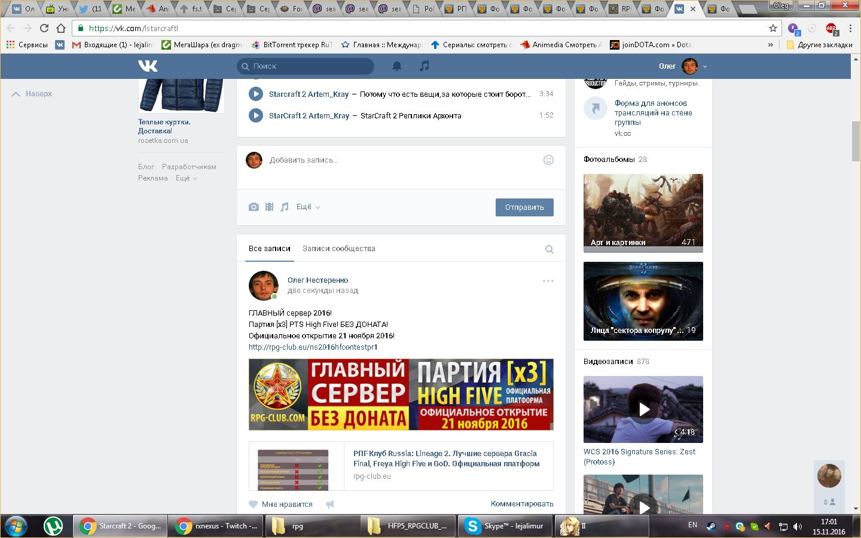Image resolution: width=861 pixels, height=538 pixels.
Task: Open Chrome three-dots menu
Action: [850, 28]
